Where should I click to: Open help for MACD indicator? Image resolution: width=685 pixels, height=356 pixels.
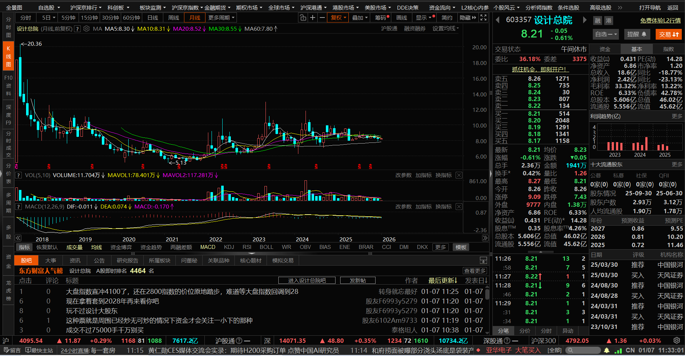(19, 206)
